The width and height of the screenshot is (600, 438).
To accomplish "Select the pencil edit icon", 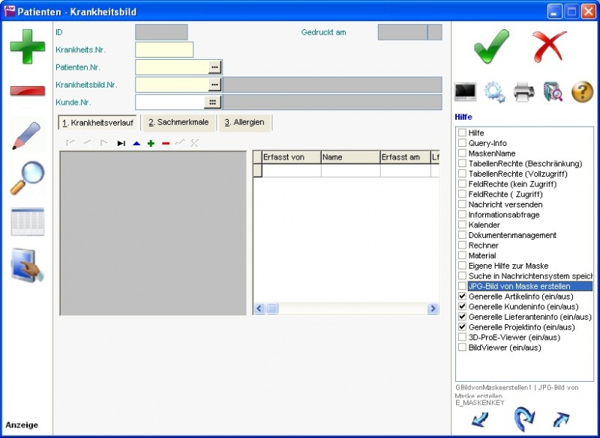I will pyautogui.click(x=27, y=135).
